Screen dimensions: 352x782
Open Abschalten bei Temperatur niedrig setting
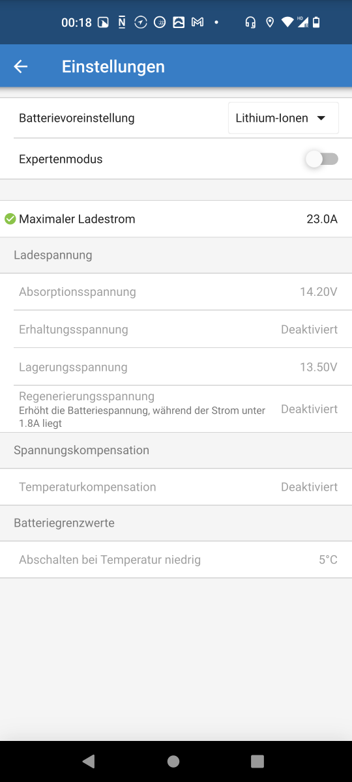[176, 560]
